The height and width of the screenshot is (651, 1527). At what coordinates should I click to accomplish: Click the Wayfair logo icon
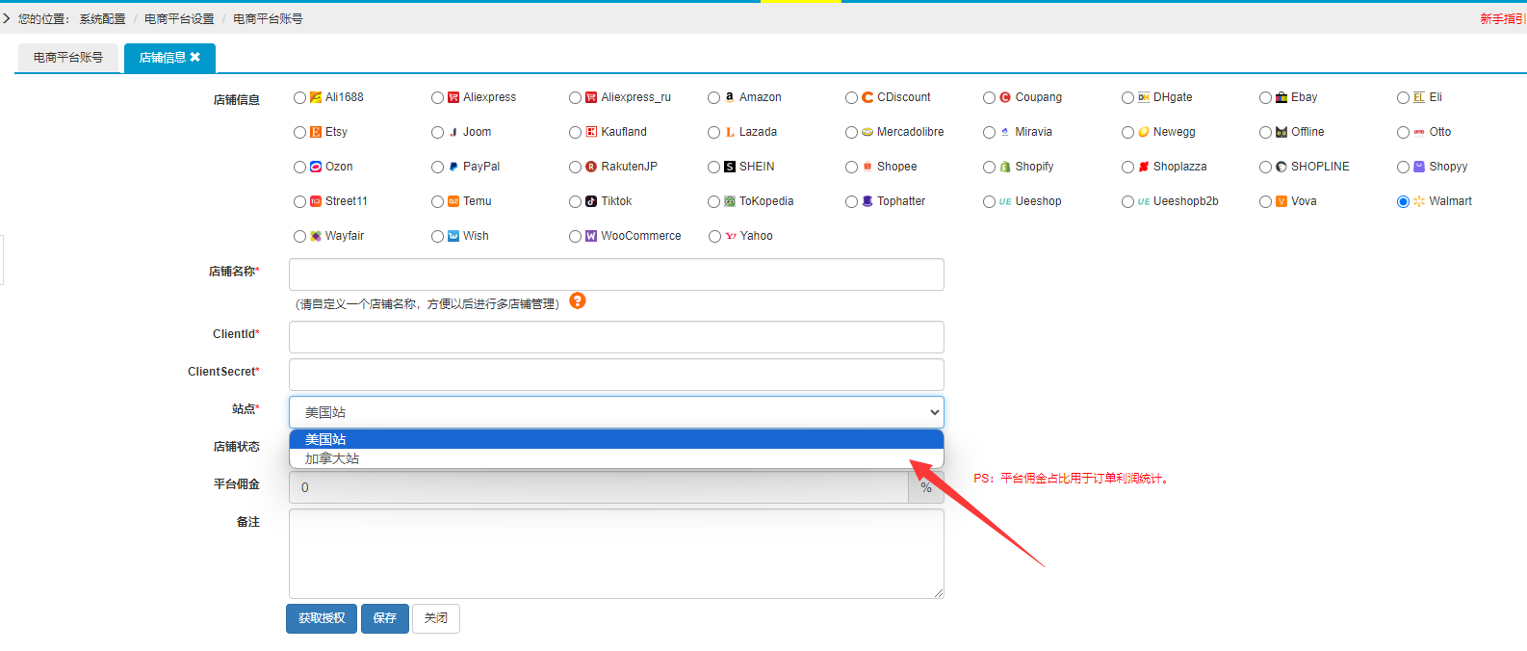316,236
